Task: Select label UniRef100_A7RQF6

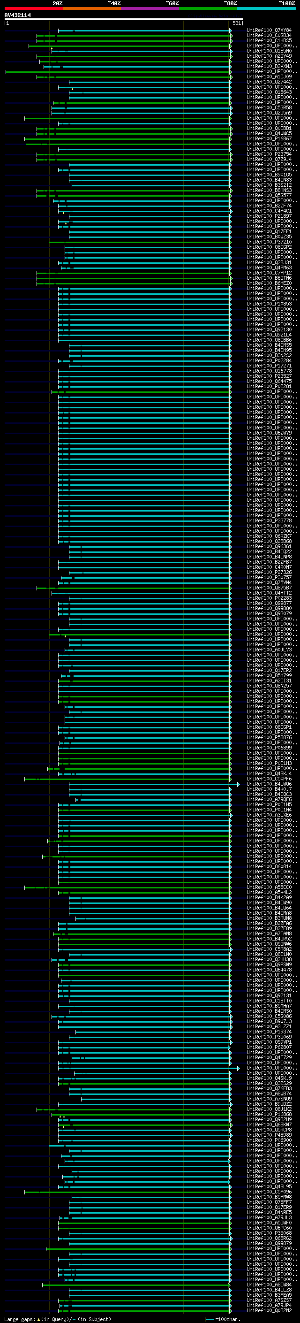Action: click(269, 800)
